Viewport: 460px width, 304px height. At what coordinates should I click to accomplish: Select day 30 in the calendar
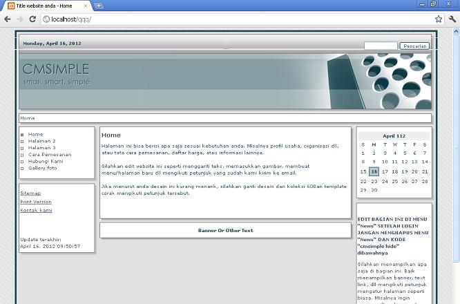click(x=374, y=190)
